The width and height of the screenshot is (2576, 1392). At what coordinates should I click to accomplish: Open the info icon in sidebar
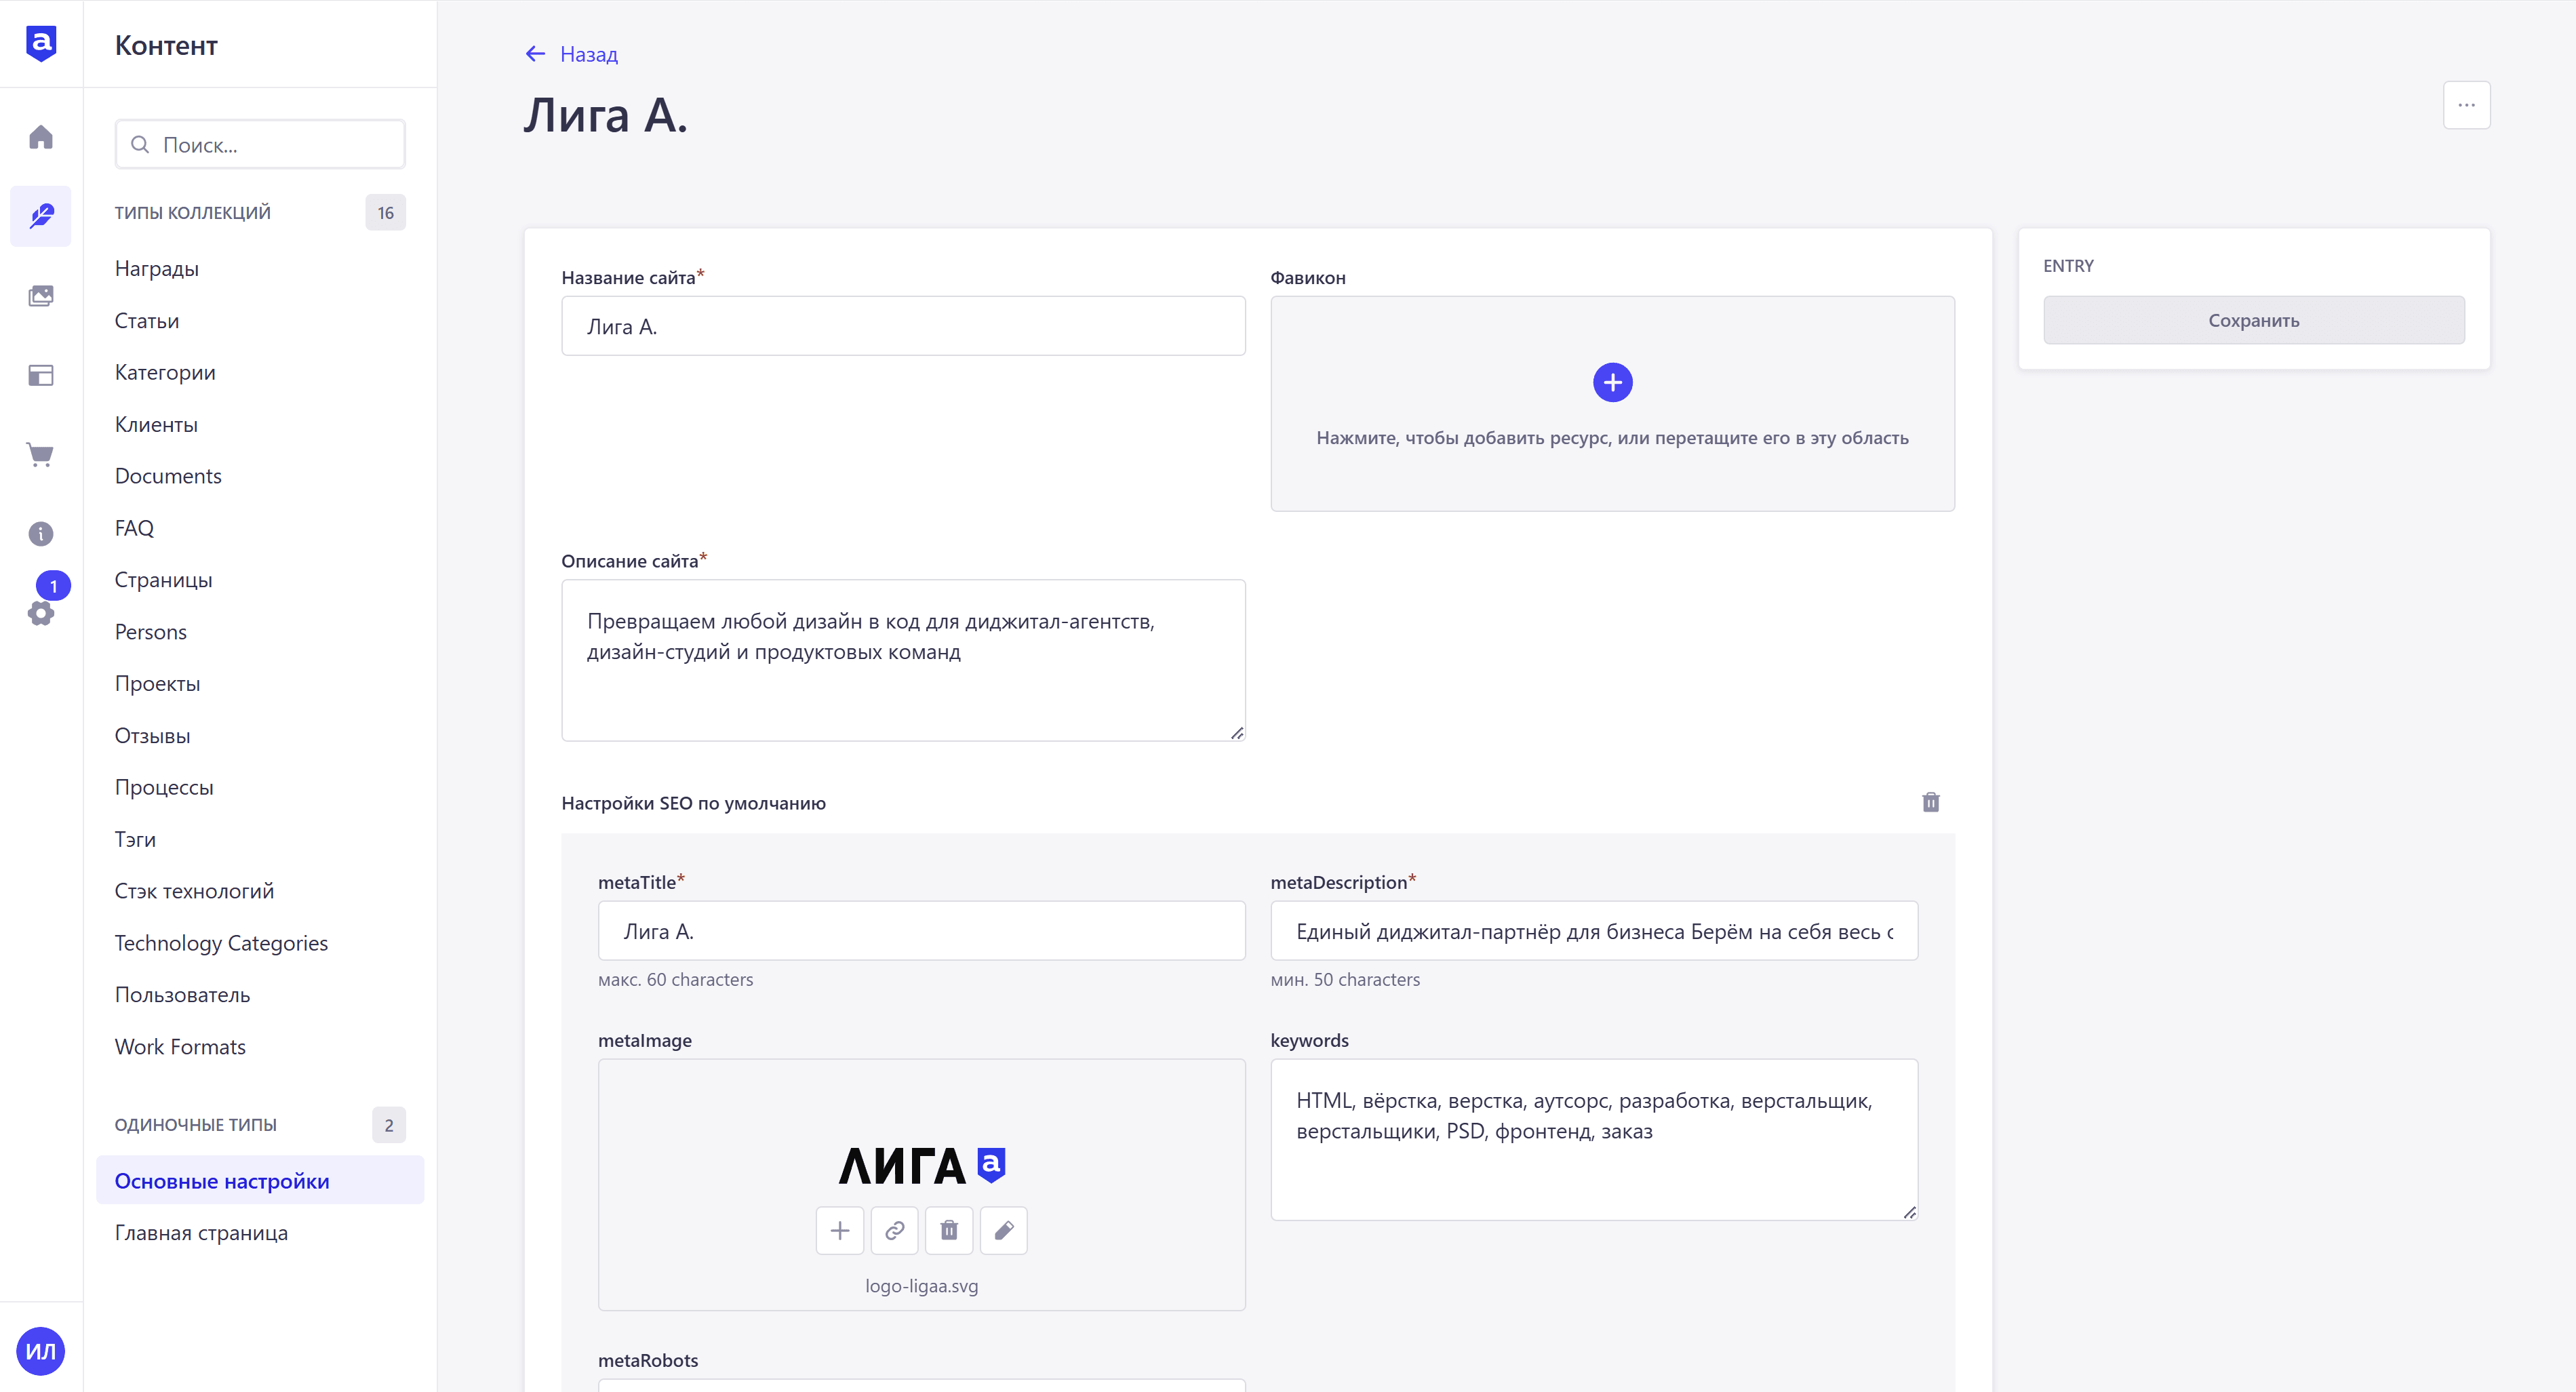[41, 534]
